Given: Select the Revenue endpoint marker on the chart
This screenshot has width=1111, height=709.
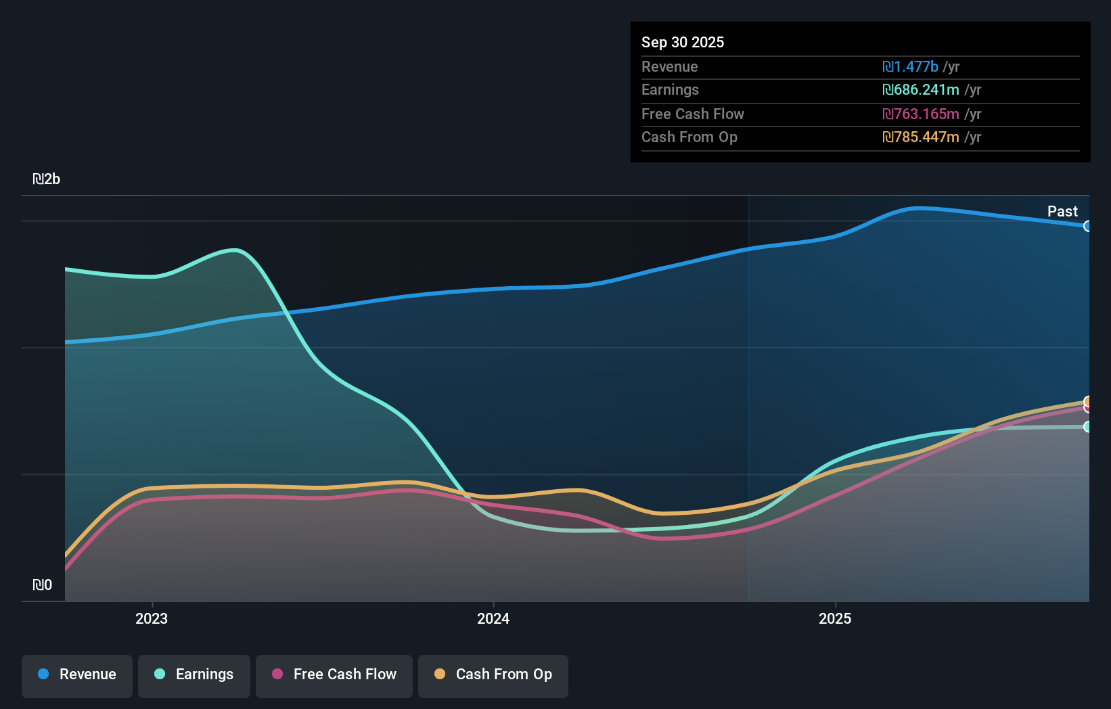Looking at the screenshot, I should click(1087, 225).
